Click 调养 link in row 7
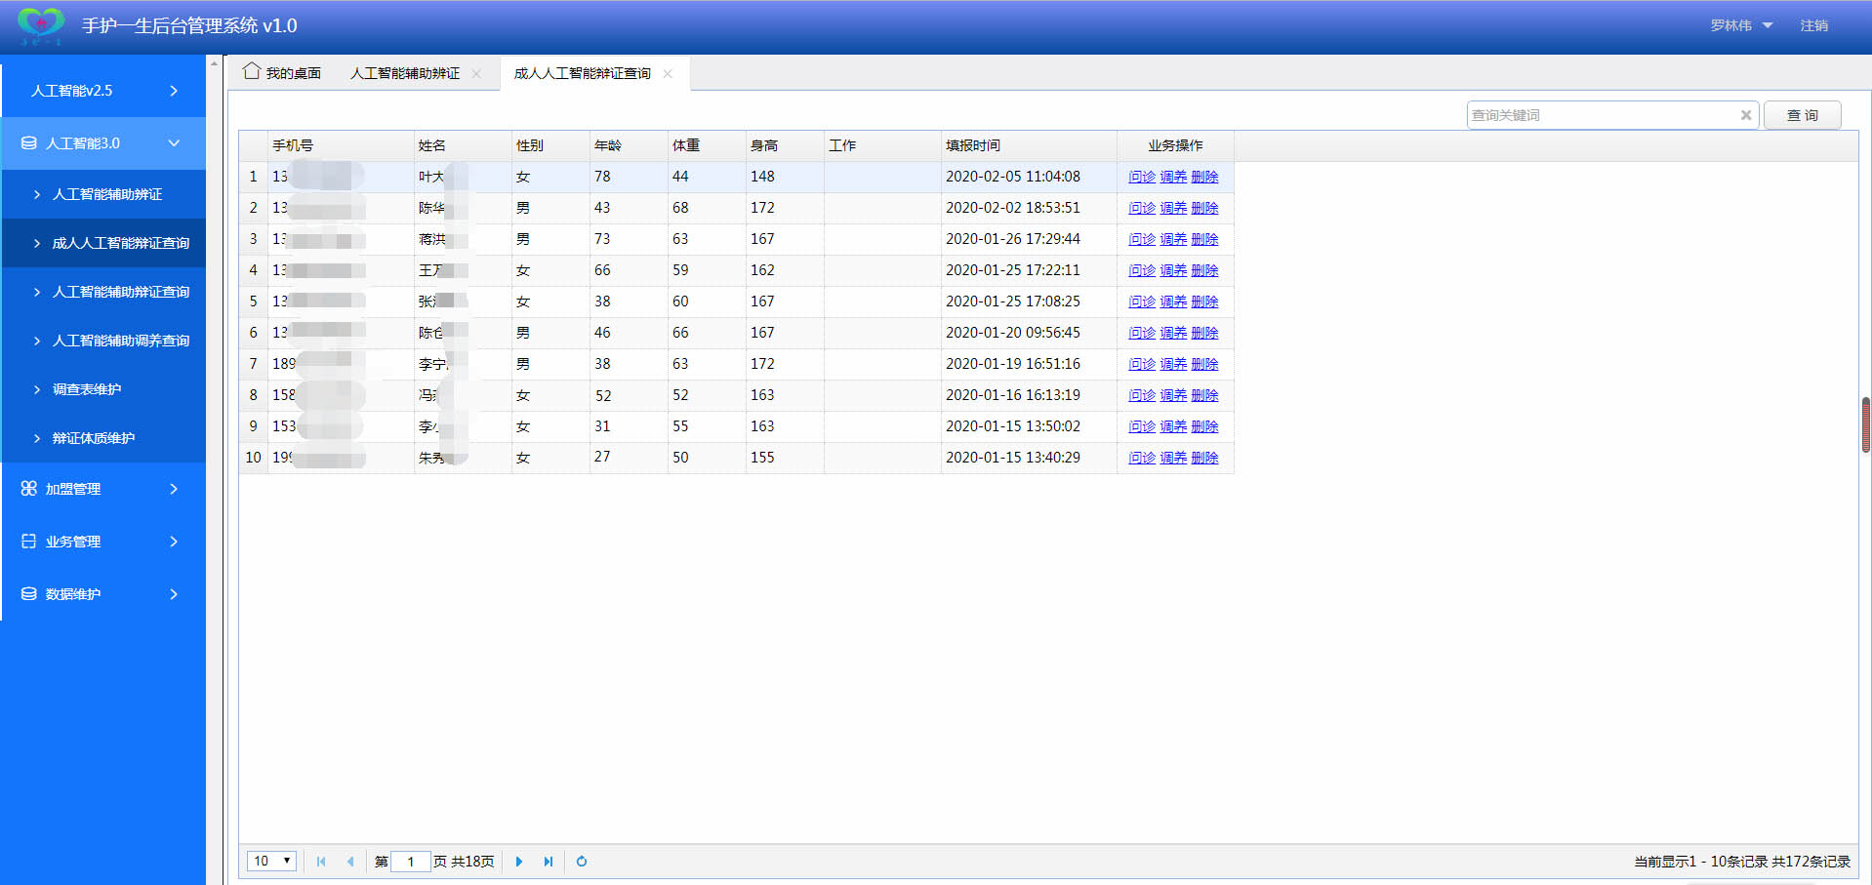The height and width of the screenshot is (885, 1872). (1173, 364)
